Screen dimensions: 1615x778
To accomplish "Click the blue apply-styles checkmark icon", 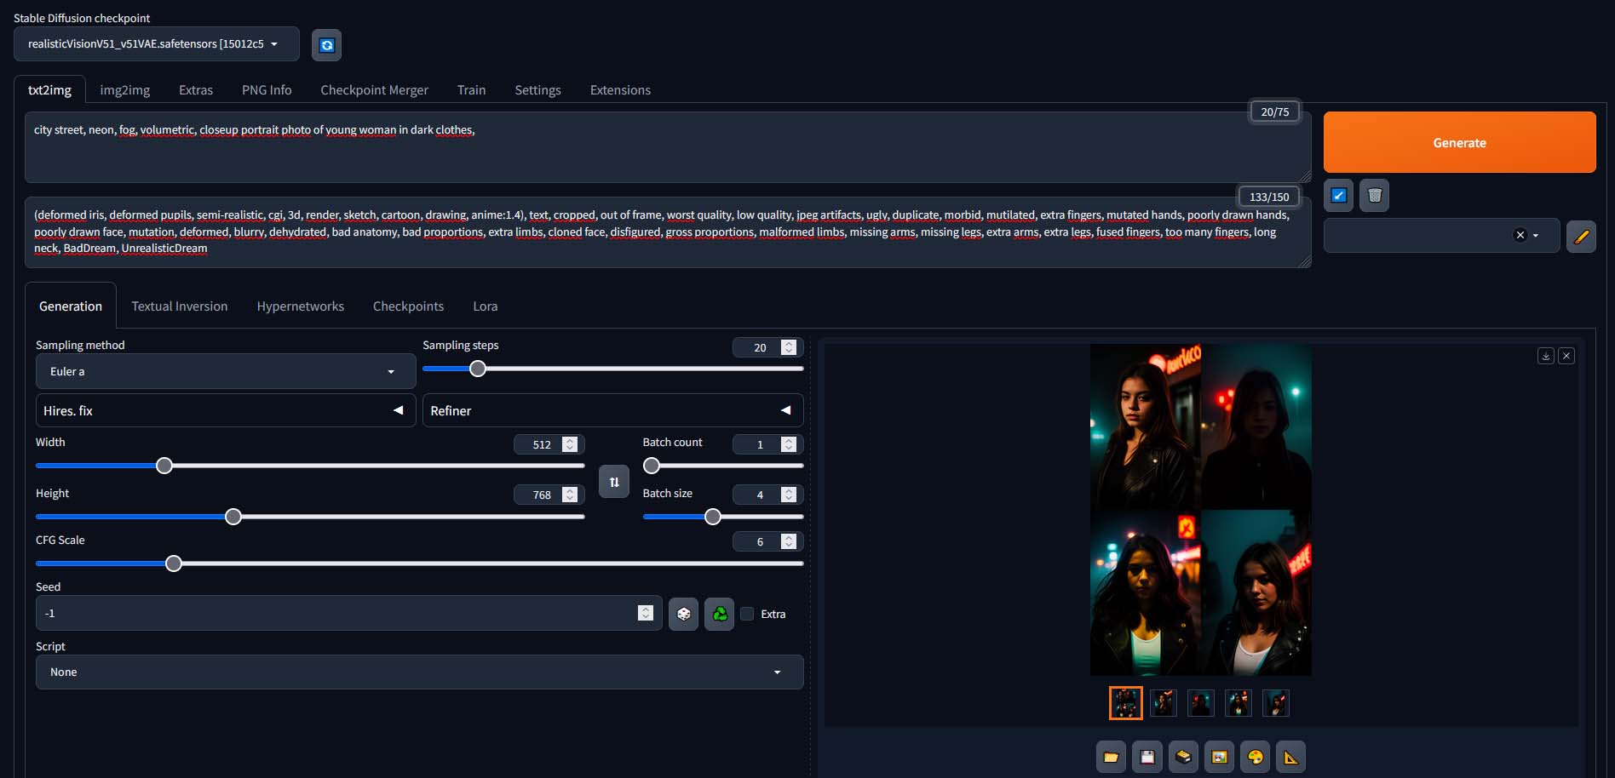I will [x=1339, y=196].
